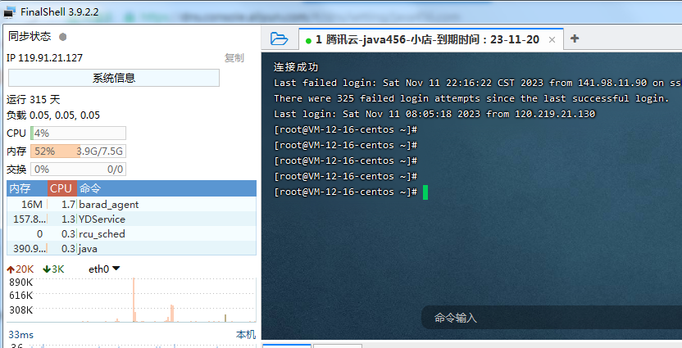The image size is (682, 348).
Task: Select the YDService process row
Action: click(x=131, y=219)
